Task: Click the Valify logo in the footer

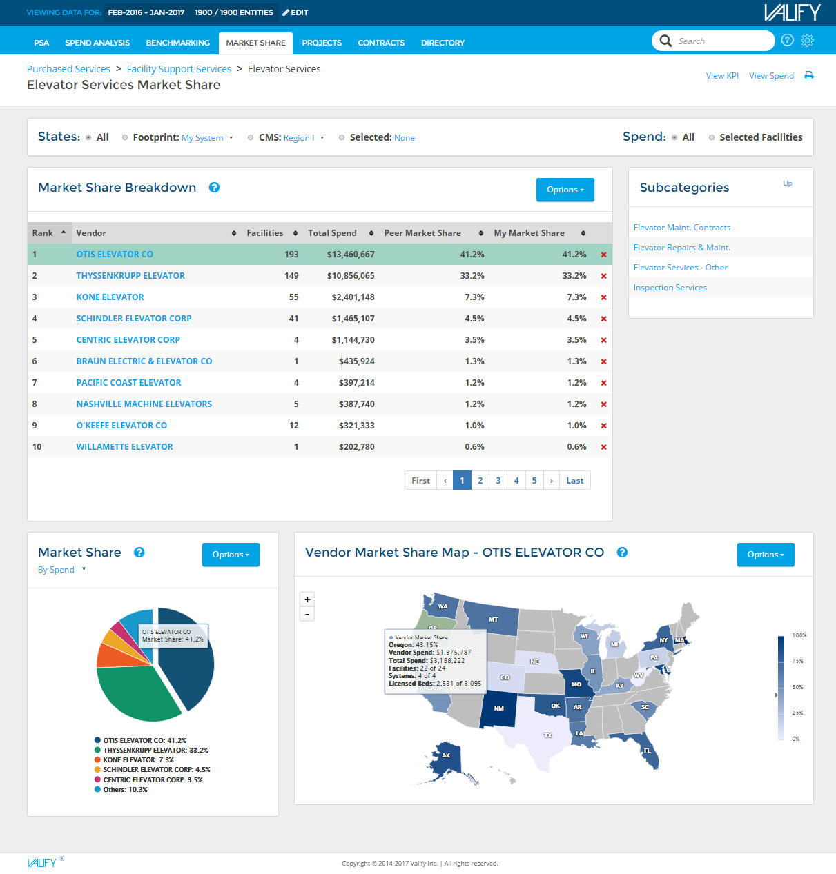Action: (x=42, y=863)
